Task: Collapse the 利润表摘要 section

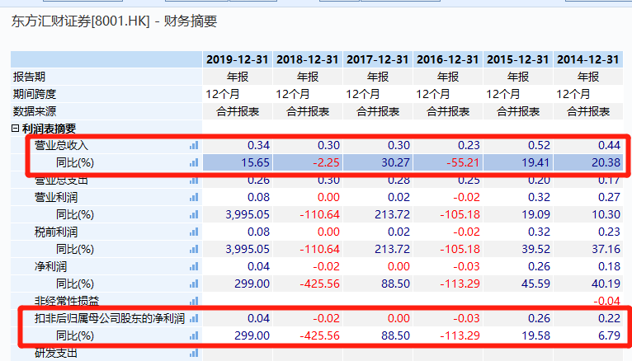Action: click(x=16, y=128)
